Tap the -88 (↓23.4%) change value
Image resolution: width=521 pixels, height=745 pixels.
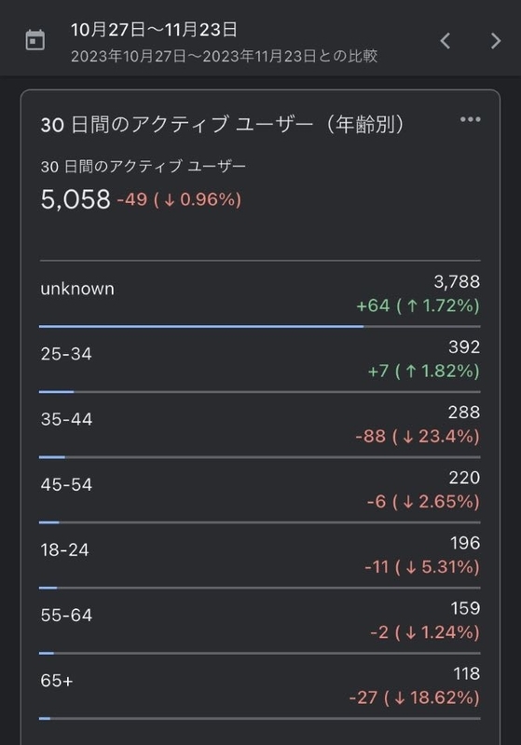(x=418, y=436)
